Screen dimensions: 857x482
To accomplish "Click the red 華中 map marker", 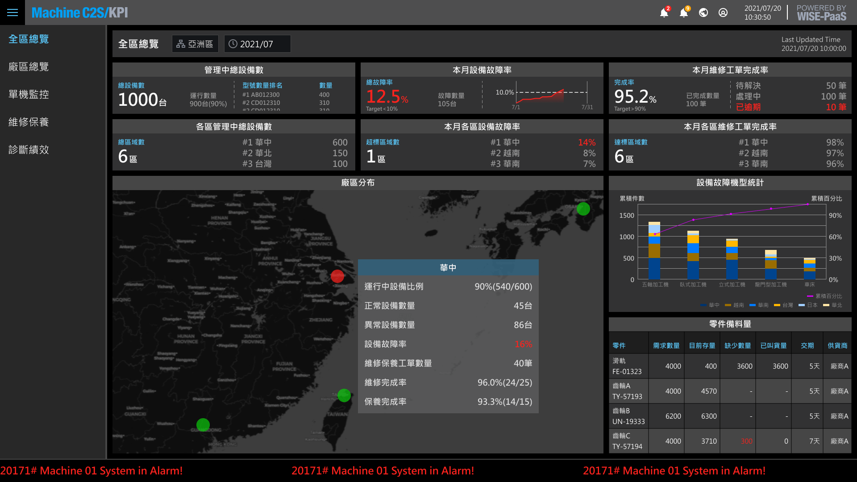I will pyautogui.click(x=337, y=276).
